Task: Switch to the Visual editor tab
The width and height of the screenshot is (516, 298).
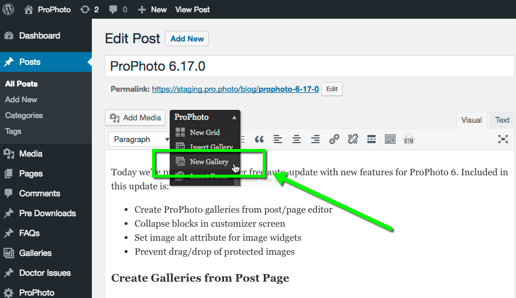Action: 472,120
